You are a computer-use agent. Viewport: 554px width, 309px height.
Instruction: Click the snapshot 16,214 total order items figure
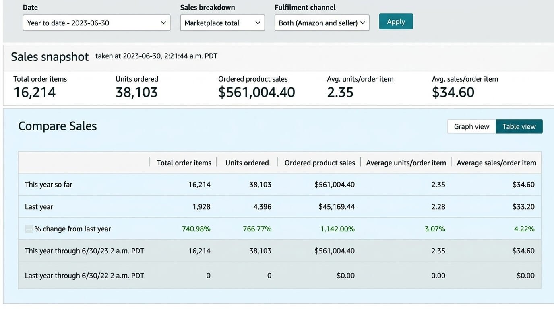click(x=35, y=92)
